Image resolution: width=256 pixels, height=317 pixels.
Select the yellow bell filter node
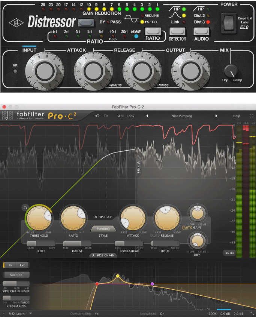click(118, 276)
